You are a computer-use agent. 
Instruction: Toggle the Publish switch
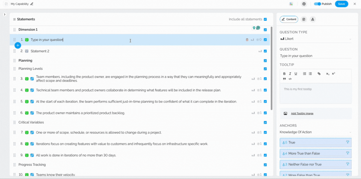click(317, 4)
